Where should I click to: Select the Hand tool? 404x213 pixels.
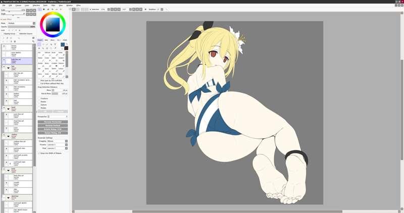(51, 48)
